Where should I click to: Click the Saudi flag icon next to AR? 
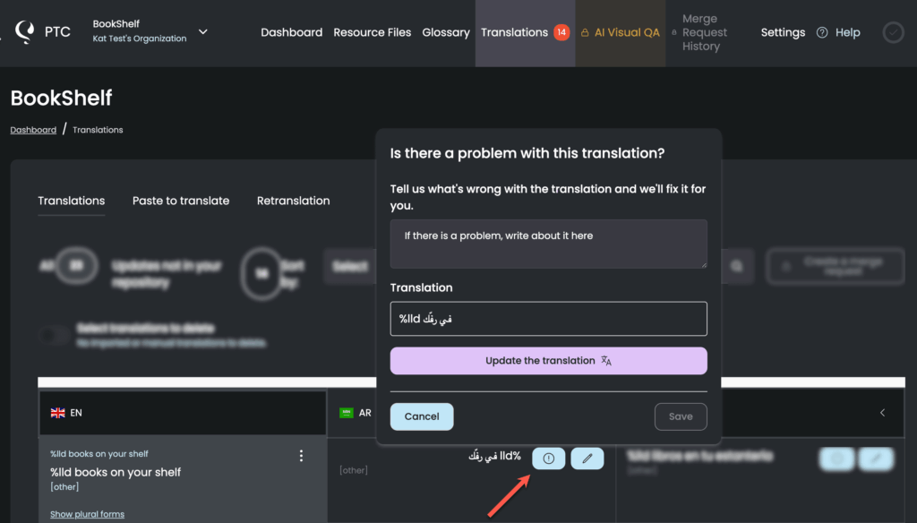(347, 413)
